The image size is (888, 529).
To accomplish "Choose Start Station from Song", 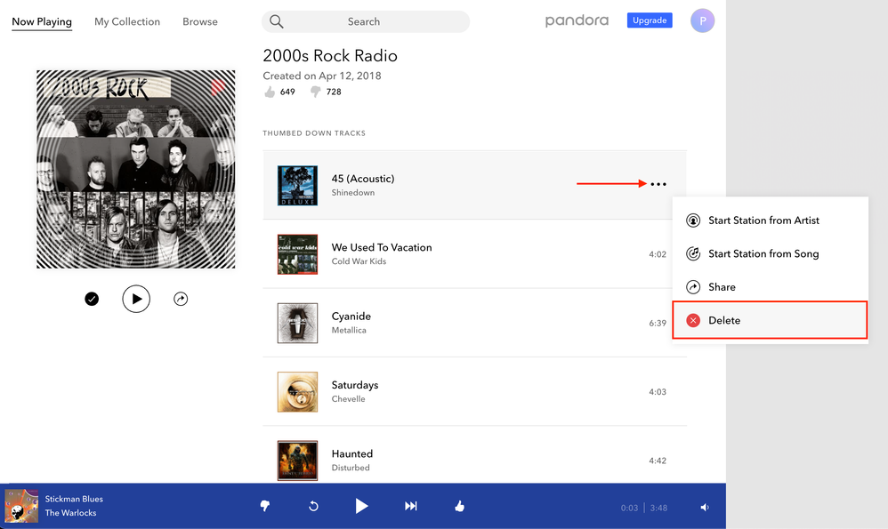I will [763, 254].
